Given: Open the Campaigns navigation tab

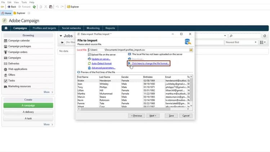Looking at the screenshot, I should [x=20, y=28].
